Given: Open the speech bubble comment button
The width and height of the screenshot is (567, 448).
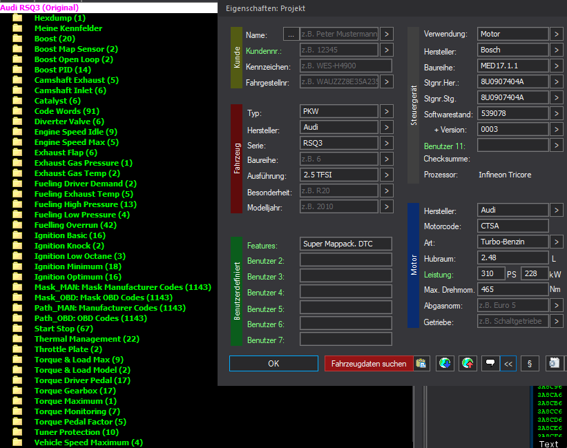Looking at the screenshot, I should tap(490, 364).
